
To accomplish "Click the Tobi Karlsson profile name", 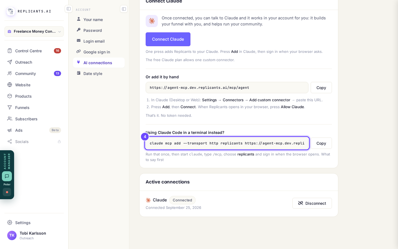I will pyautogui.click(x=33, y=233).
